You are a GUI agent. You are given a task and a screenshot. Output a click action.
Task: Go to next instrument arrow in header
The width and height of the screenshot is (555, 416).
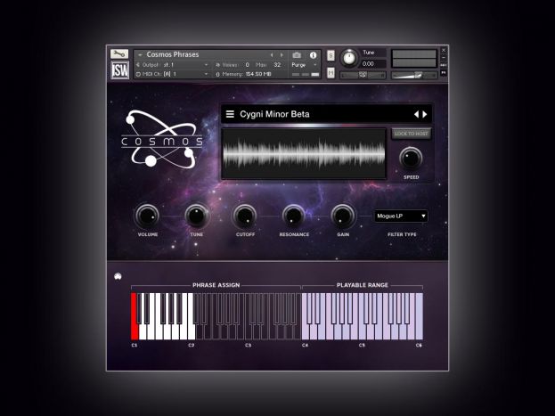(282, 55)
